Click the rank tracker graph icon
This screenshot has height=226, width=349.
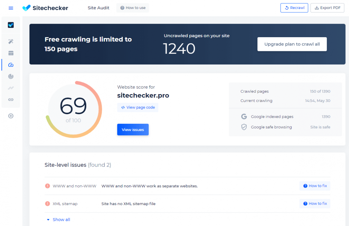click(11, 88)
